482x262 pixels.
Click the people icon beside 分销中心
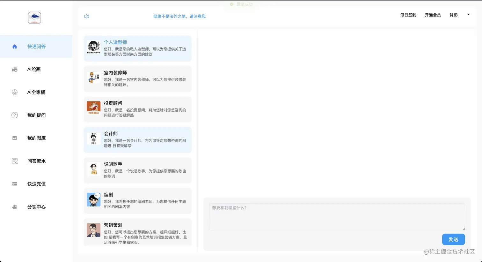point(15,207)
